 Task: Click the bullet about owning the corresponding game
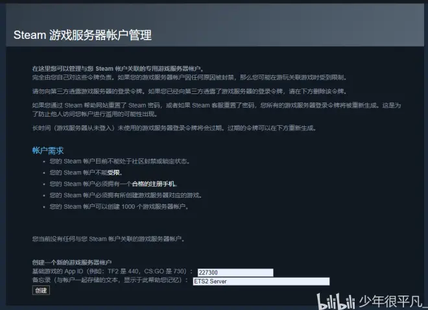tap(126, 195)
